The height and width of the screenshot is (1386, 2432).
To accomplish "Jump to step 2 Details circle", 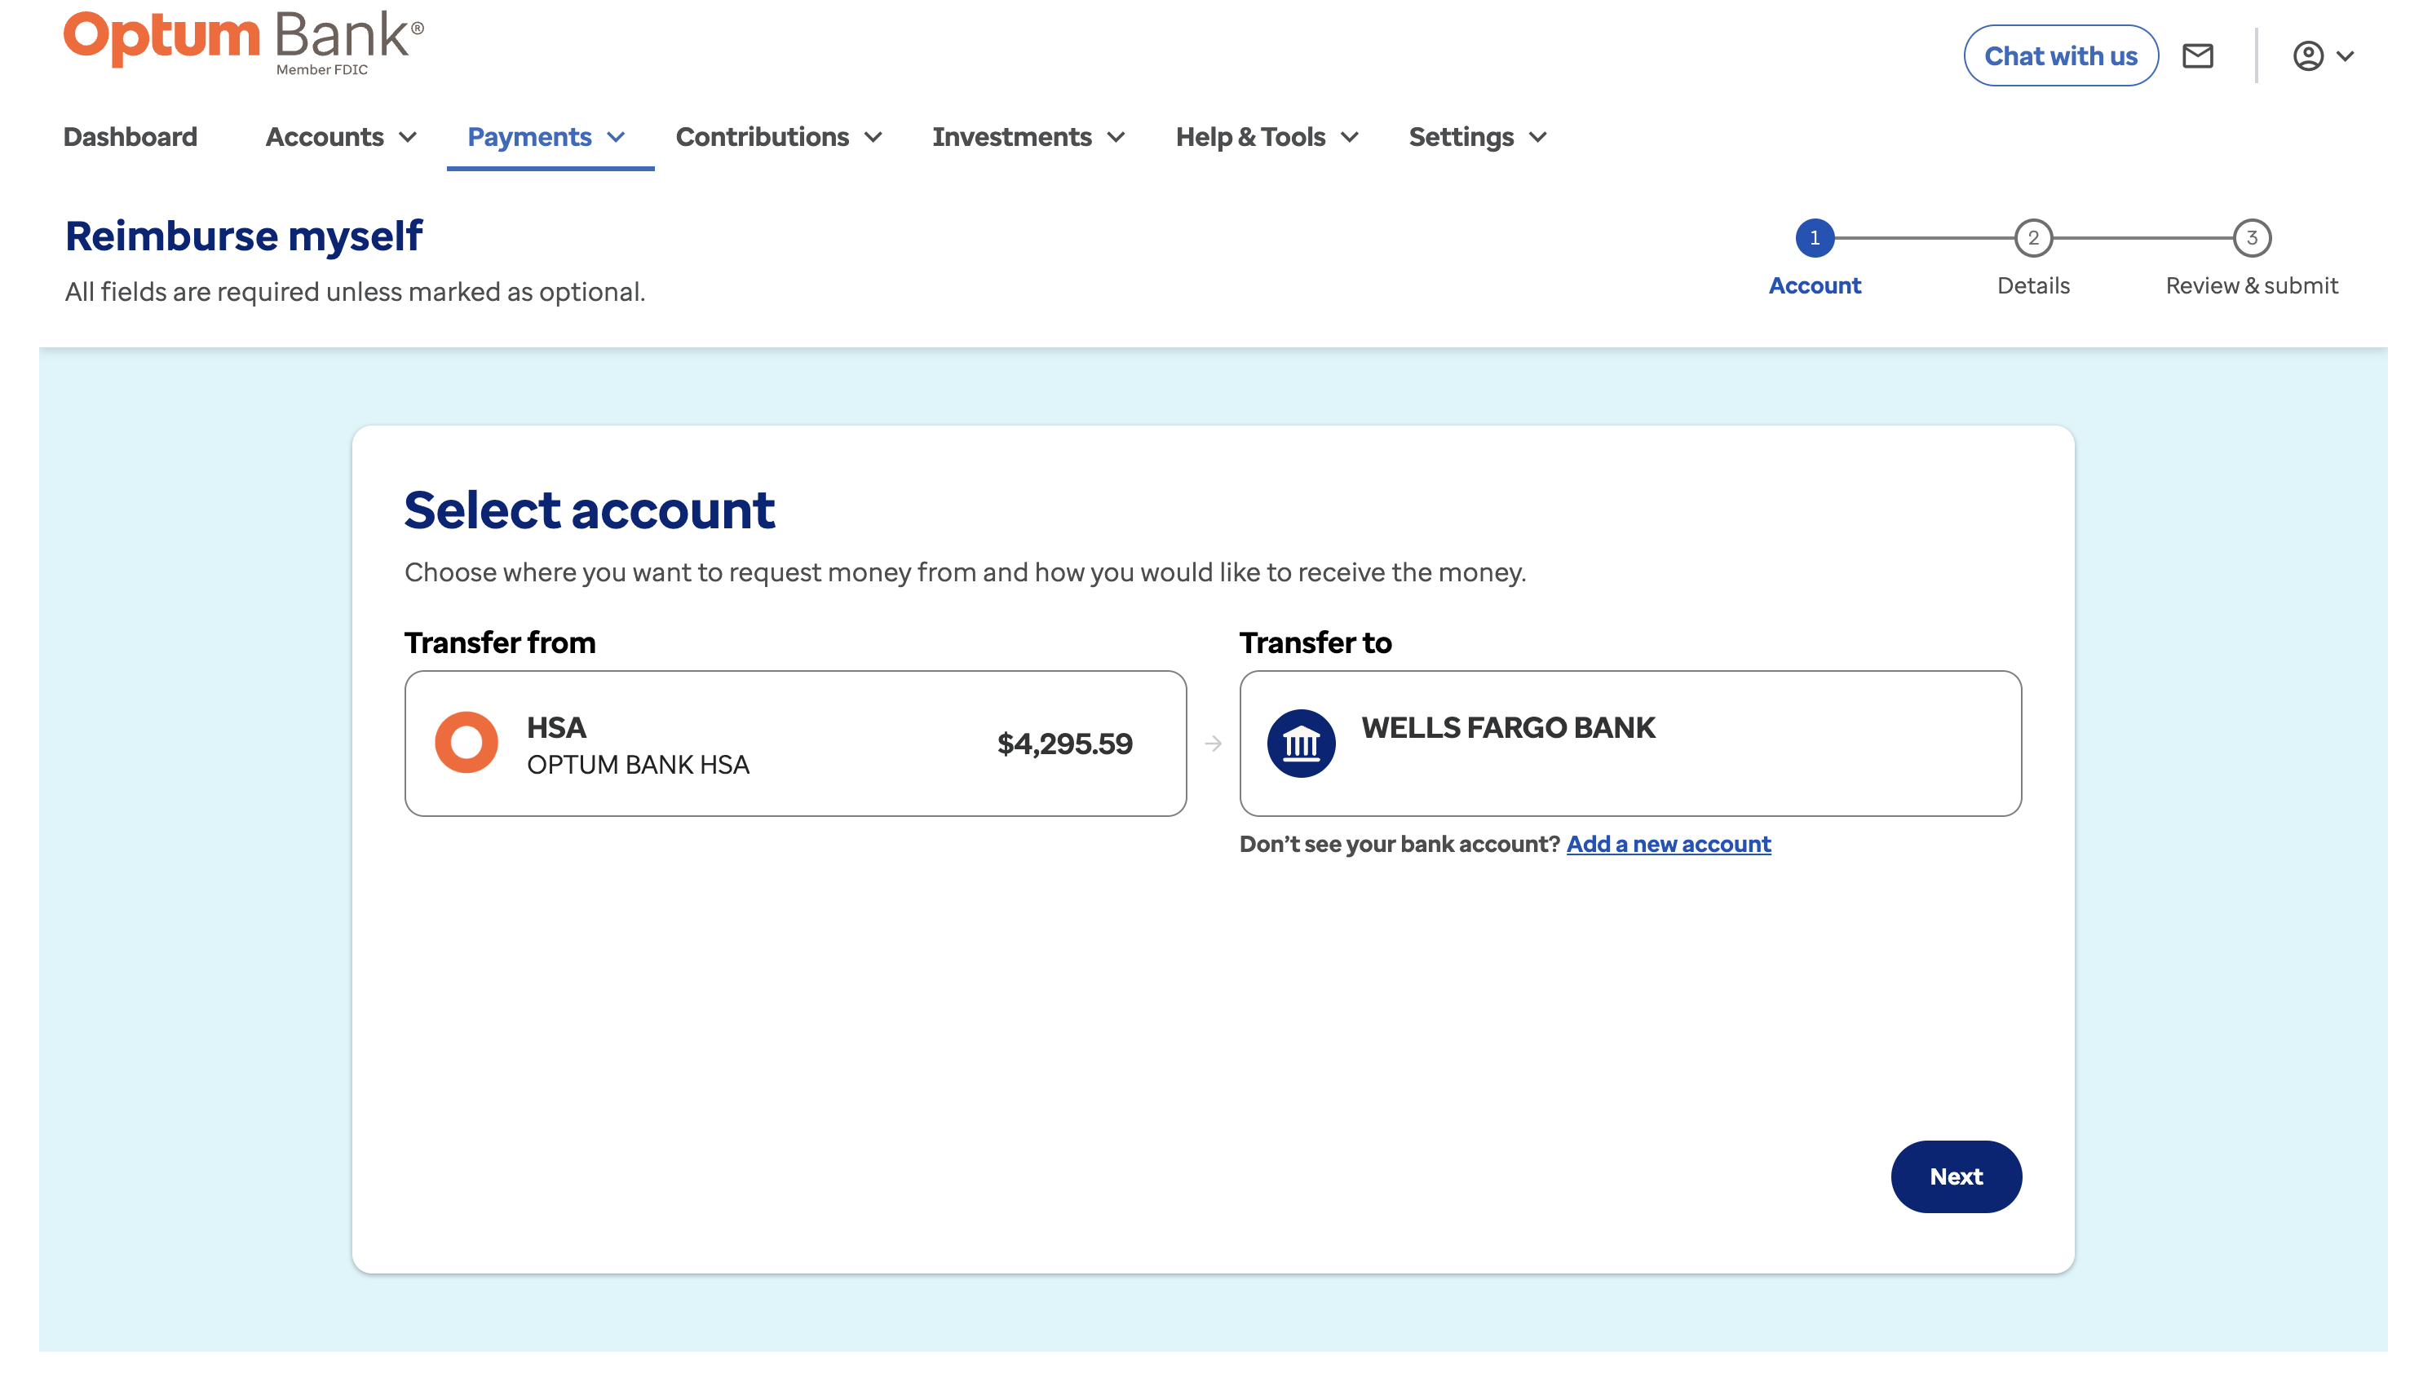I will [2033, 238].
